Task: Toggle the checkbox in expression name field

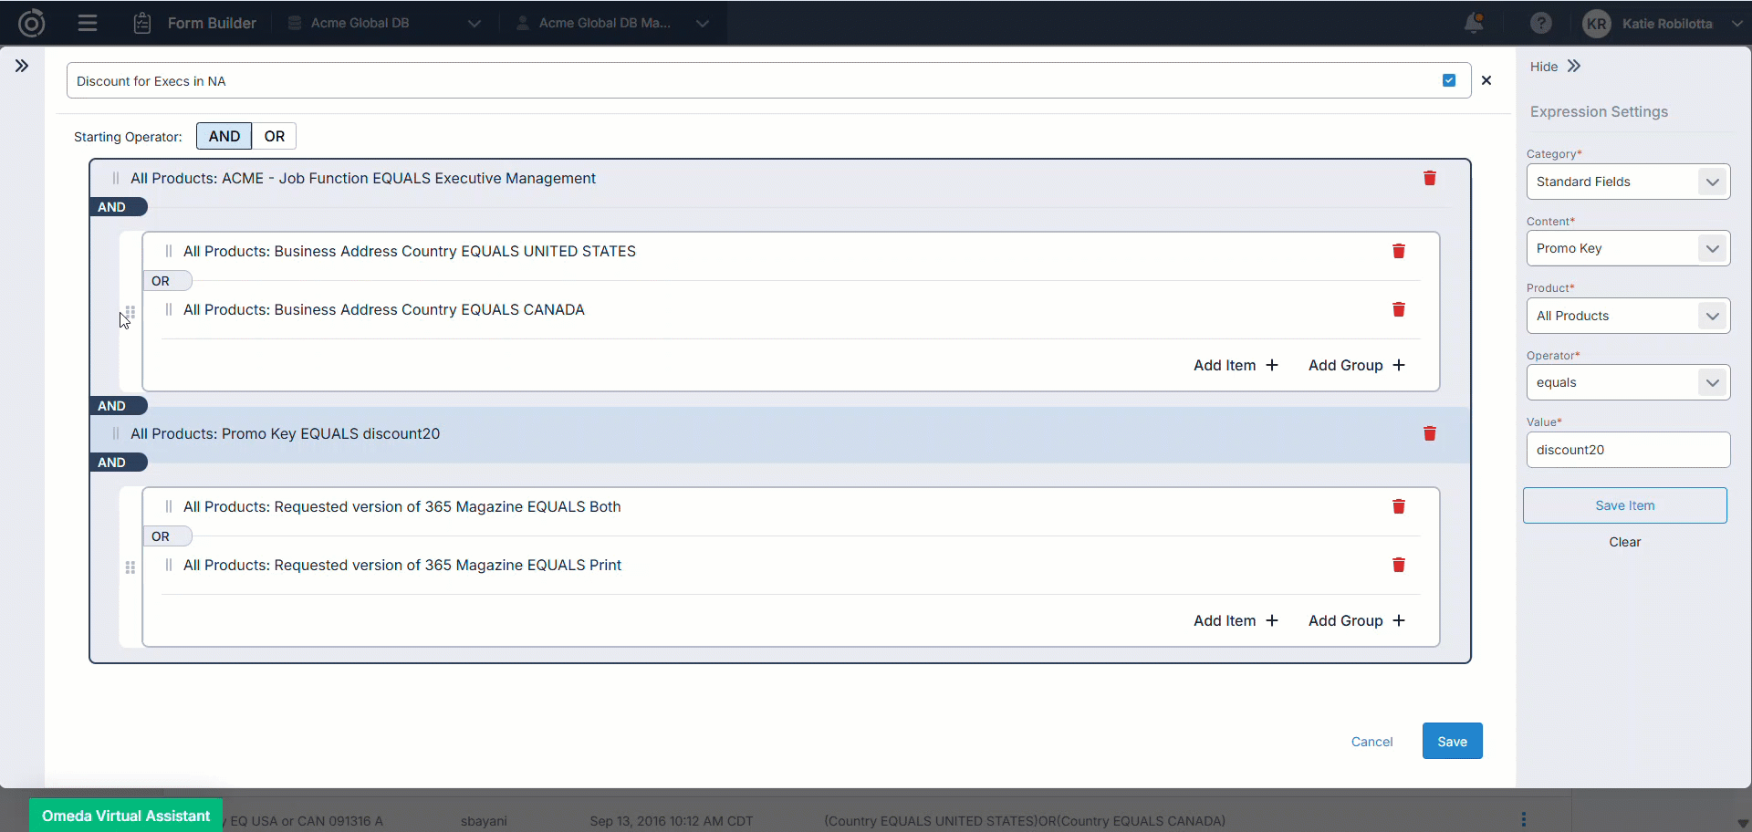Action: pyautogui.click(x=1449, y=80)
